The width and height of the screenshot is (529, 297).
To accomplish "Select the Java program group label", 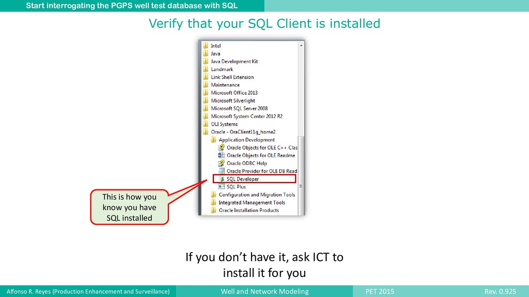I will coord(215,53).
